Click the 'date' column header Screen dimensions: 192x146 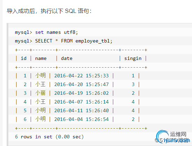click(67, 58)
